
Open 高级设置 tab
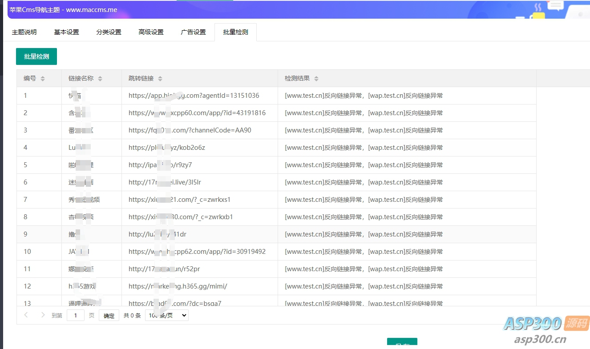pyautogui.click(x=151, y=32)
